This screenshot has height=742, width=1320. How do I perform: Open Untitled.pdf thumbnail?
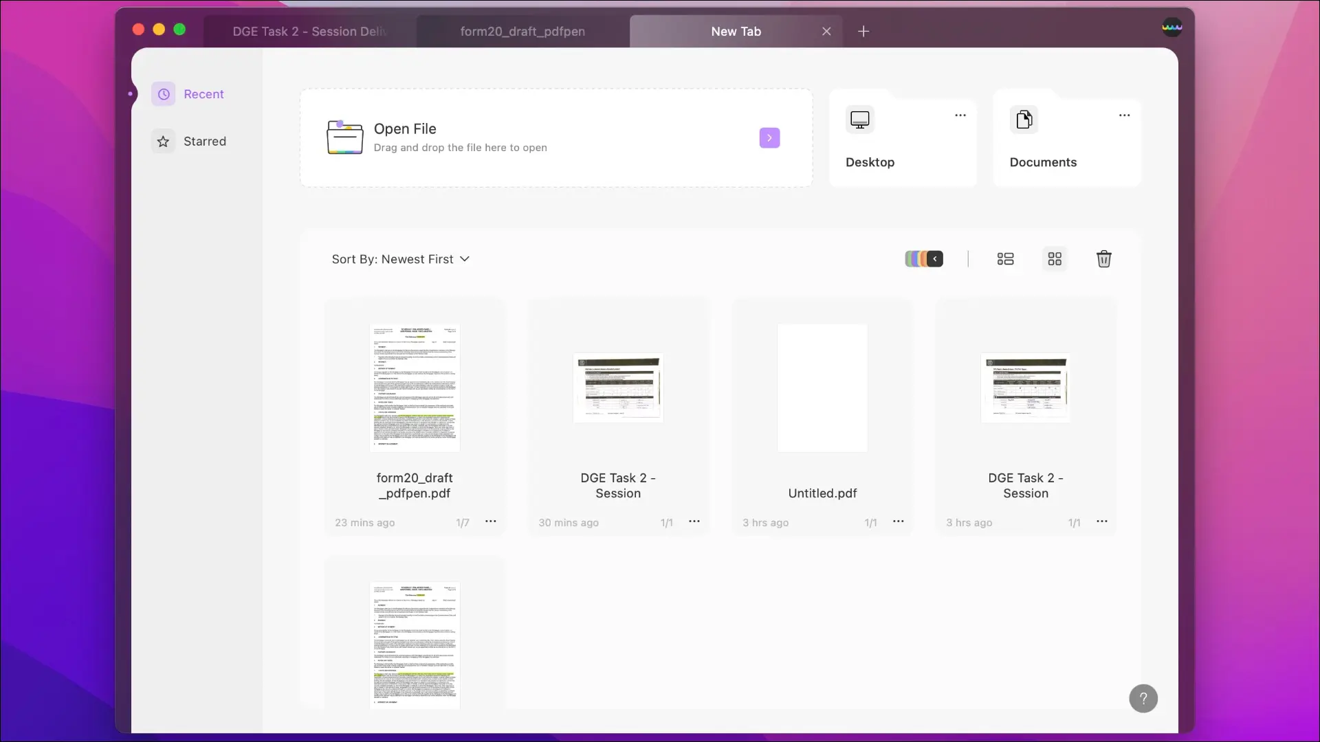tap(822, 387)
